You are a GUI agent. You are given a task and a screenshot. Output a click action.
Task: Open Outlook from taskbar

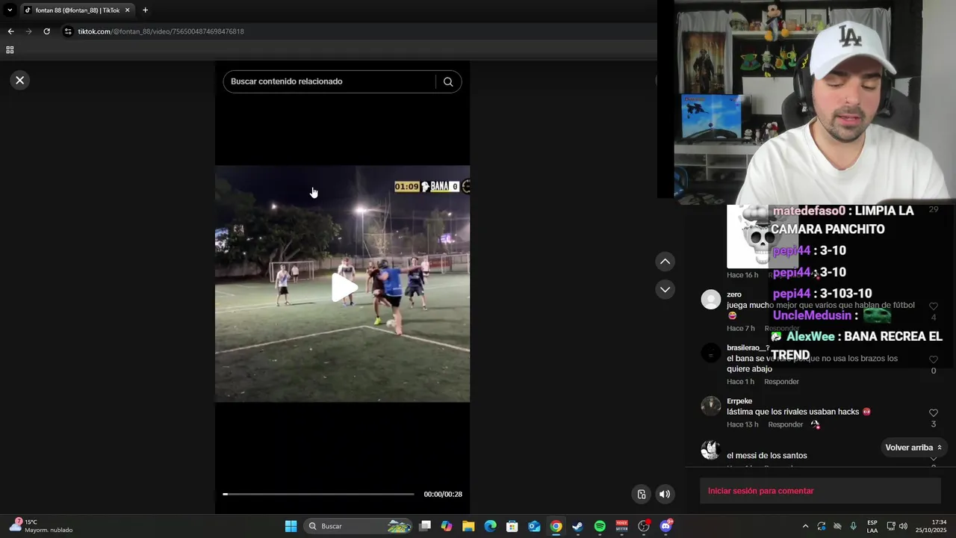(534, 526)
